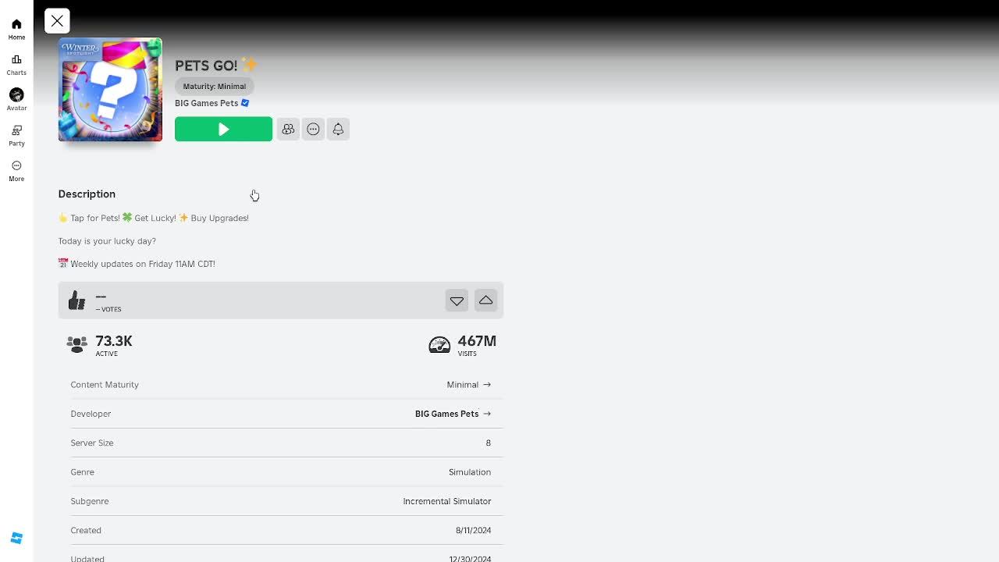Click the visits gauge icon

pyautogui.click(x=439, y=344)
